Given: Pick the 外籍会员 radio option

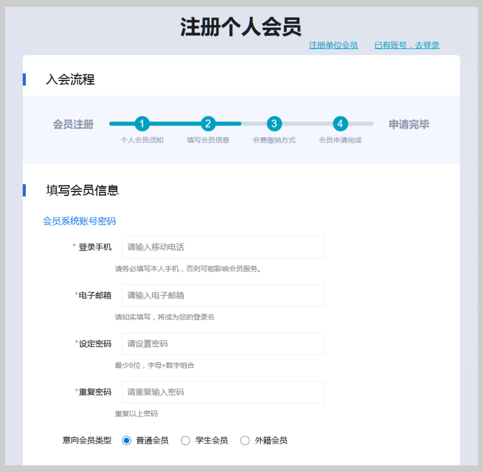Looking at the screenshot, I should tap(245, 441).
